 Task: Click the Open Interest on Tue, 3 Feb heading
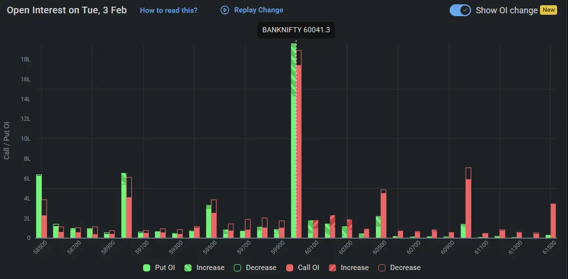(x=67, y=10)
